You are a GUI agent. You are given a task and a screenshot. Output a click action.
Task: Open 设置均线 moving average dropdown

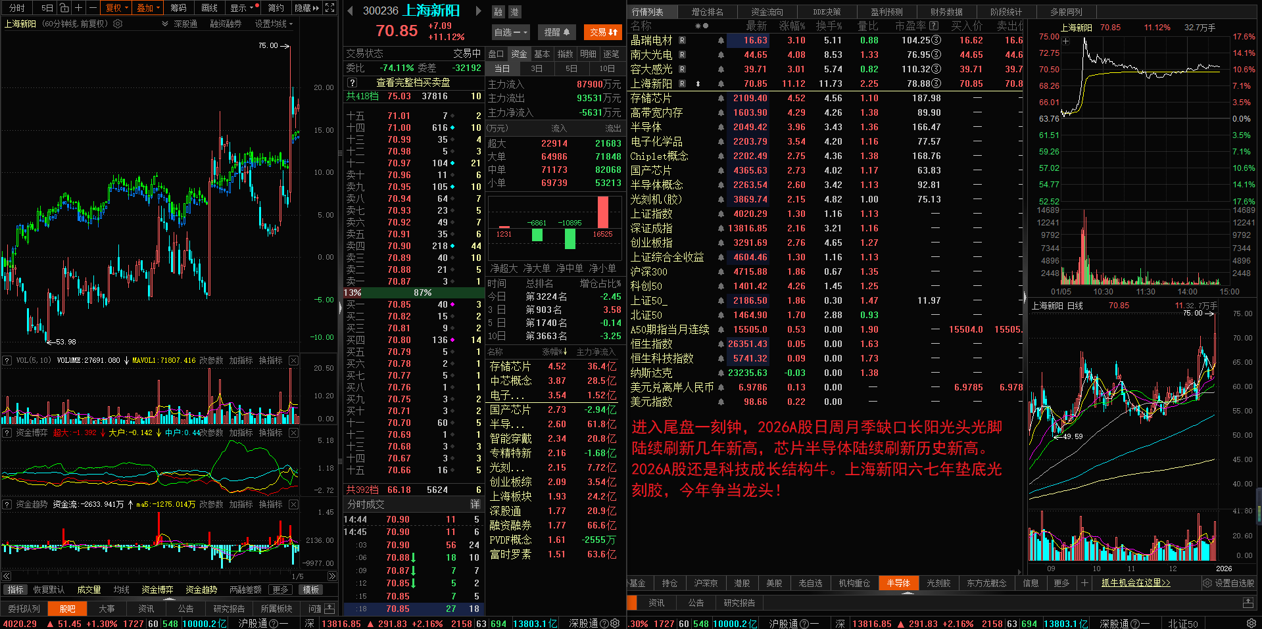click(x=274, y=24)
